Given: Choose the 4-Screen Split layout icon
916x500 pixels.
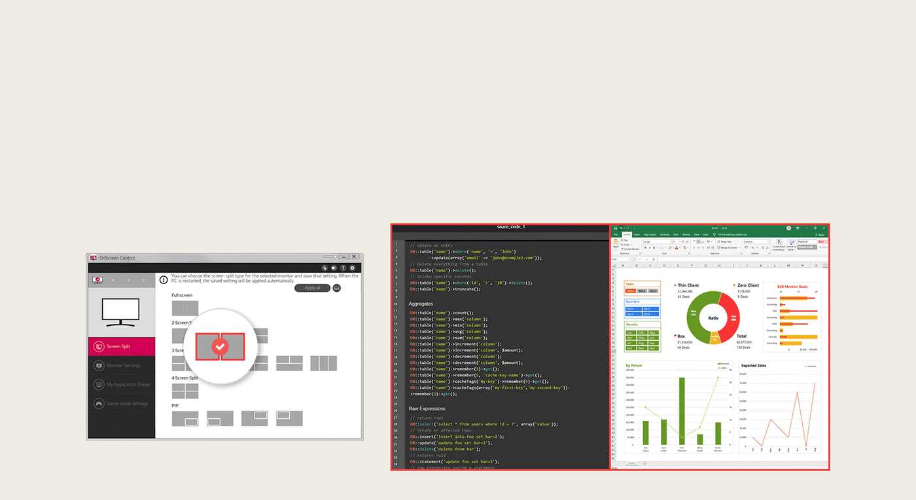Looking at the screenshot, I should click(x=185, y=391).
